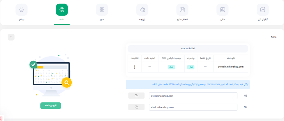284x121 pixels.
Task: Click the monitor search illustration
Action: [51, 76]
